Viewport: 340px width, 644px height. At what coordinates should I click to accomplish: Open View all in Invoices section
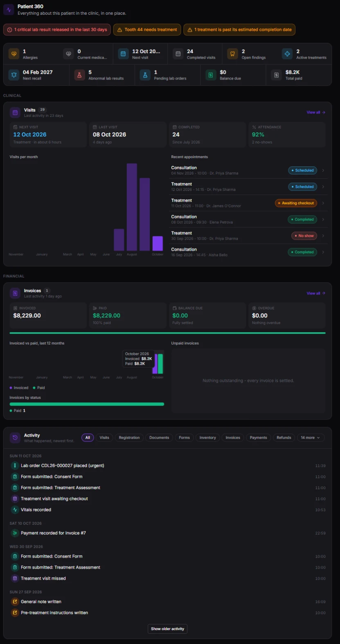[x=316, y=293]
